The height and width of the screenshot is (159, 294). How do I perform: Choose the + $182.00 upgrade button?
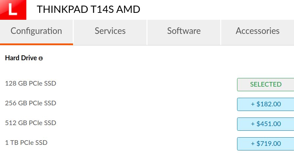(265, 104)
